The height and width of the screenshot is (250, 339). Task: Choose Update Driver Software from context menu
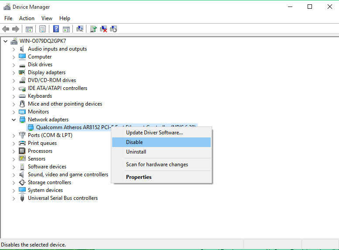[x=161, y=133]
